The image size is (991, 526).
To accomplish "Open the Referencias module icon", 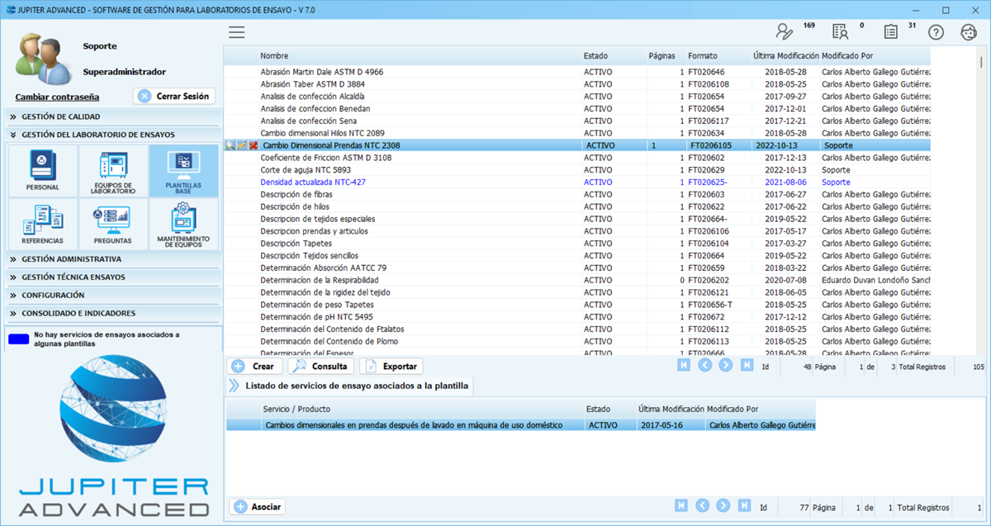I will (x=42, y=224).
